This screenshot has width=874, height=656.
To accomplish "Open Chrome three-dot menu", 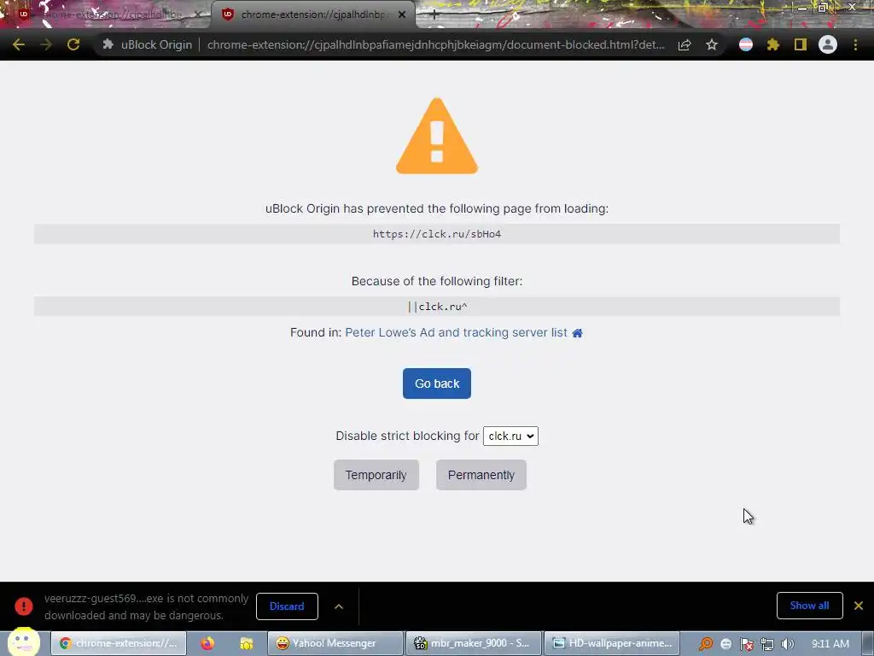I will tap(855, 44).
